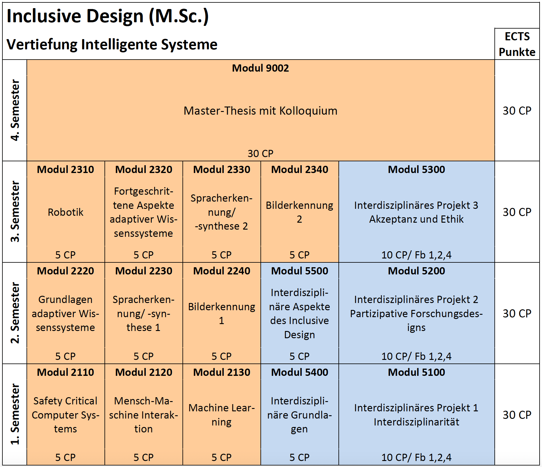
Task: Click the ECTS Punkte column header
Action: tap(517, 44)
